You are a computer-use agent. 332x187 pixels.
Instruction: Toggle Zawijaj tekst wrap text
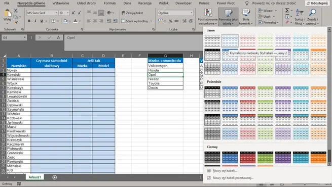[132, 13]
